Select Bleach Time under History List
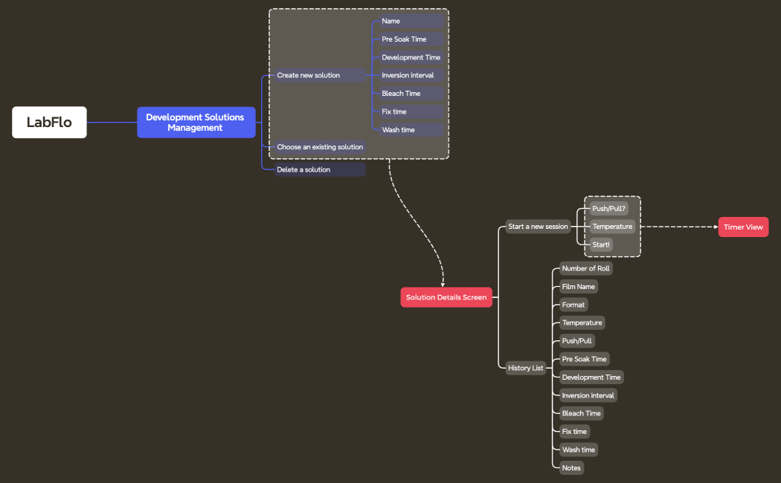 (581, 413)
